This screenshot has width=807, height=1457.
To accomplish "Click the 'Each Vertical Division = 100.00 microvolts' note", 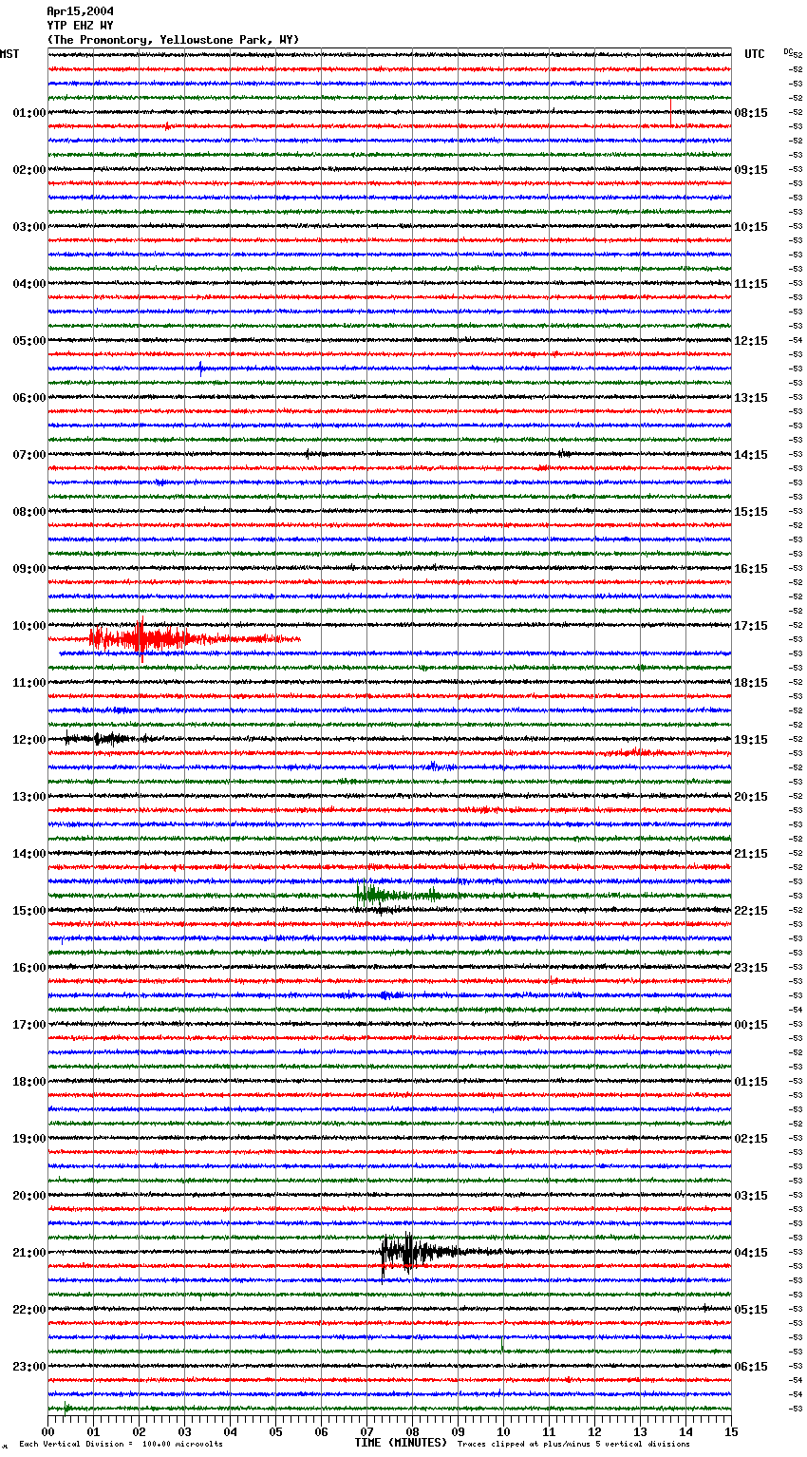I will tap(121, 1444).
